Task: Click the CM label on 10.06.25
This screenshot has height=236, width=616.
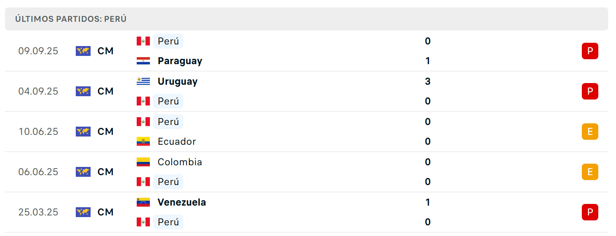Action: tap(105, 132)
